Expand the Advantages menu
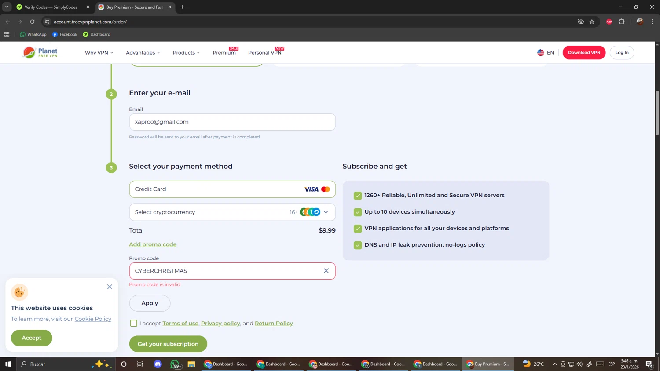The height and width of the screenshot is (371, 660). 143,52
